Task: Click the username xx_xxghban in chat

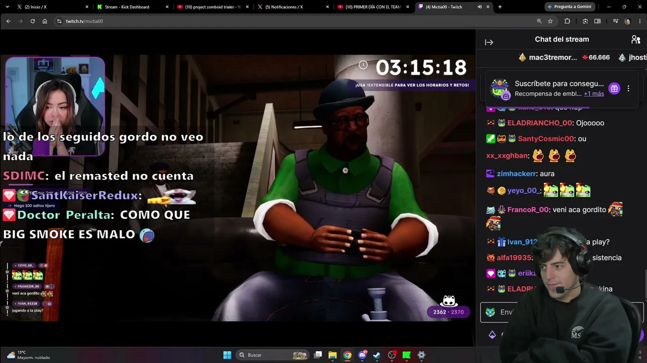Action: tap(507, 156)
